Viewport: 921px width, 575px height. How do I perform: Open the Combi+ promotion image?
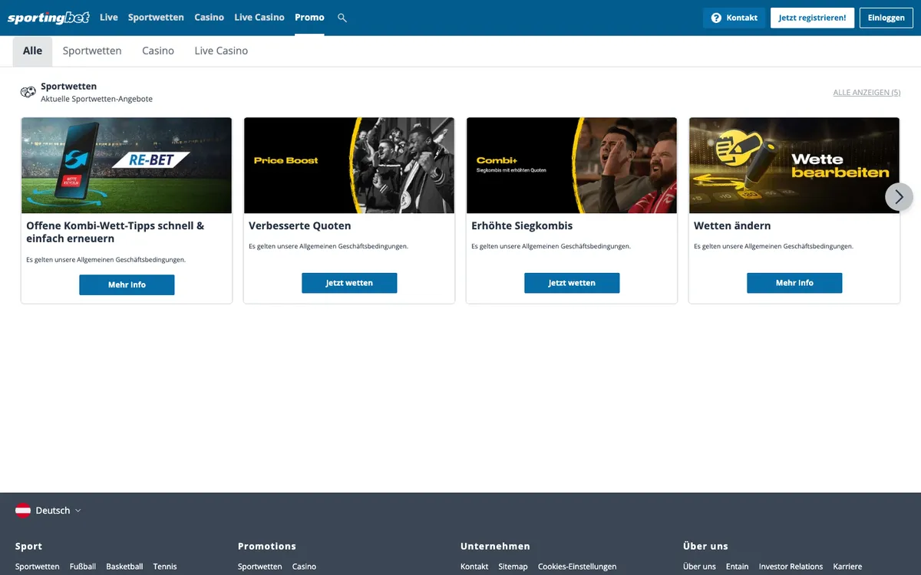point(572,166)
